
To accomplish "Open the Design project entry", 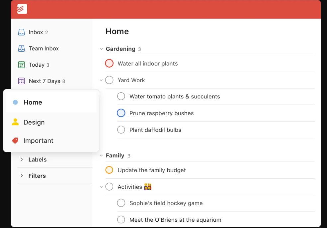I will coord(34,122).
